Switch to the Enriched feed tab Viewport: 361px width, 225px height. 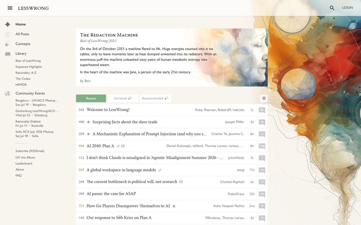pyautogui.click(x=123, y=98)
